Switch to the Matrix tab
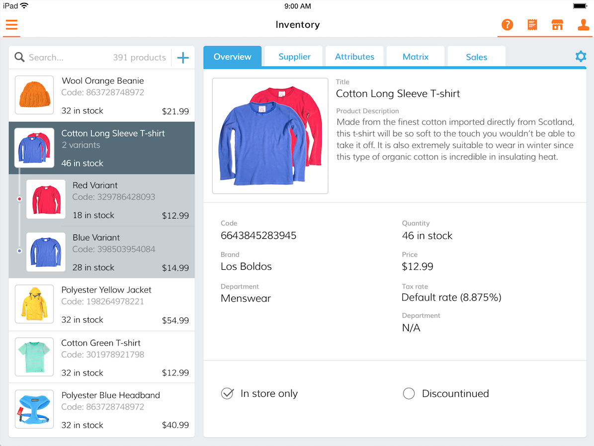Image resolution: width=594 pixels, height=446 pixels. point(416,57)
